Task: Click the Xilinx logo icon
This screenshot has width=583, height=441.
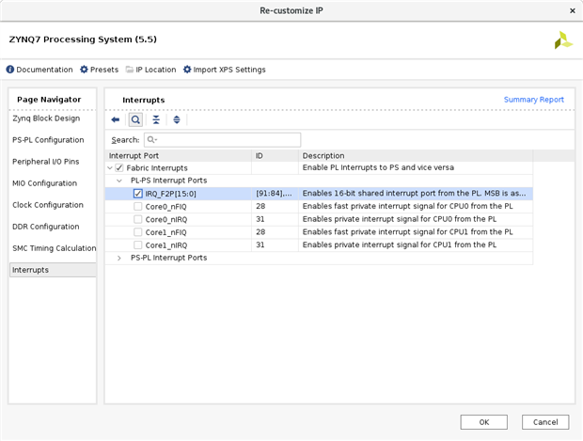Action: pyautogui.click(x=563, y=40)
